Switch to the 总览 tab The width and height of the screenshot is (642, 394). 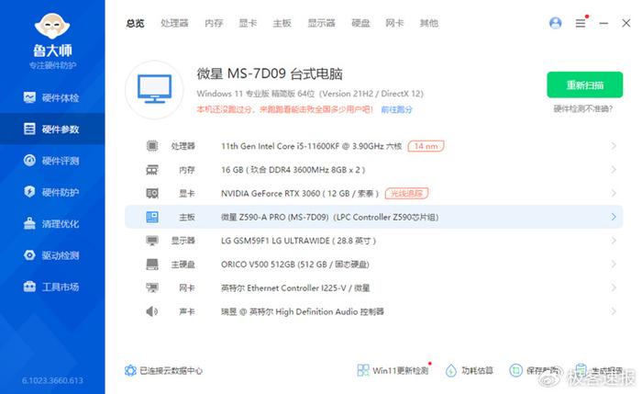(x=135, y=23)
